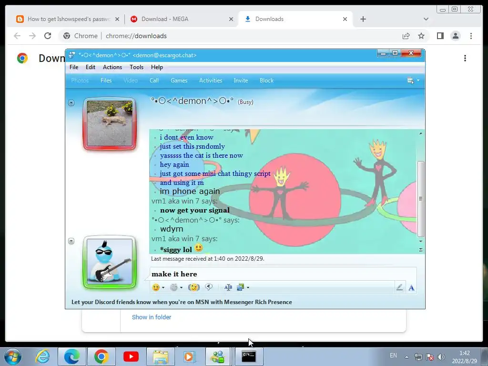Open the Edit menu

tap(91, 67)
